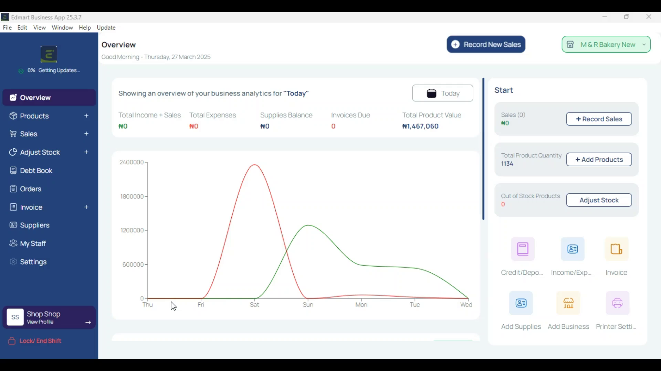Open the File menu

point(7,27)
